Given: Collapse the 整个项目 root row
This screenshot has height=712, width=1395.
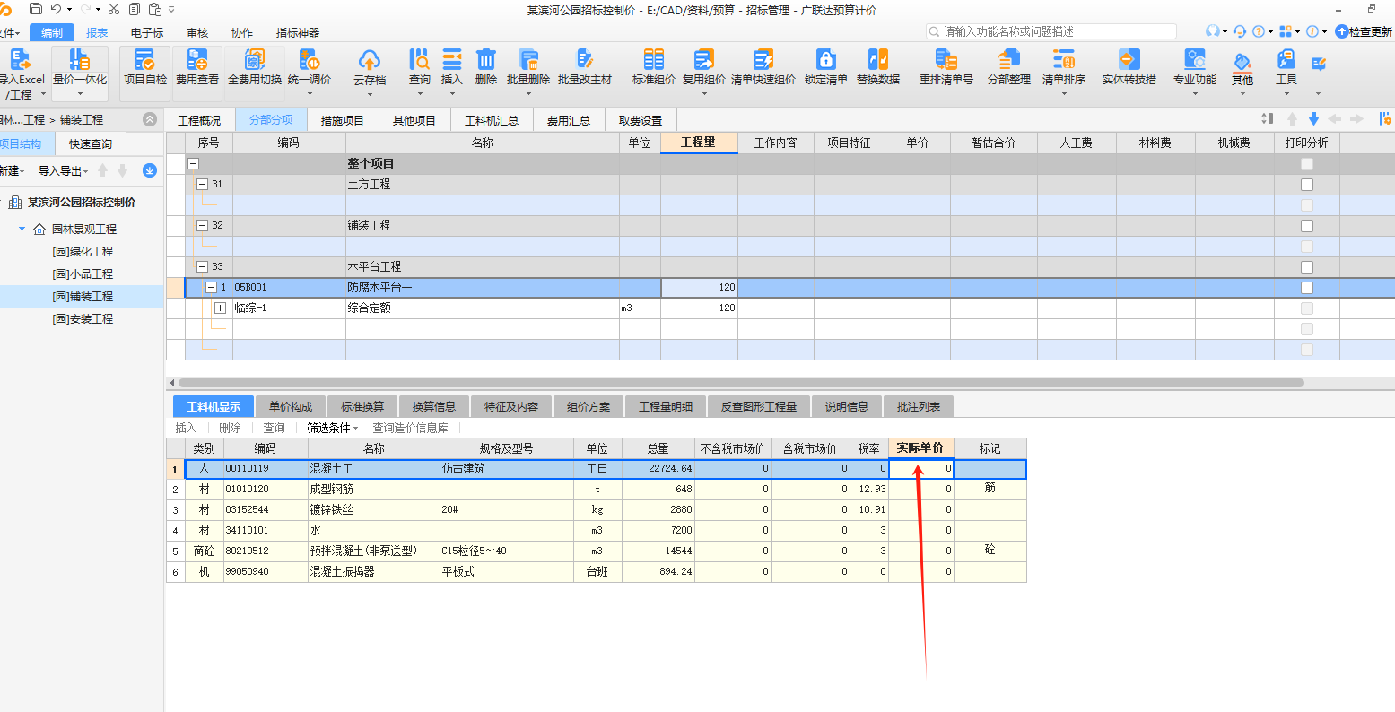Looking at the screenshot, I should 193,164.
